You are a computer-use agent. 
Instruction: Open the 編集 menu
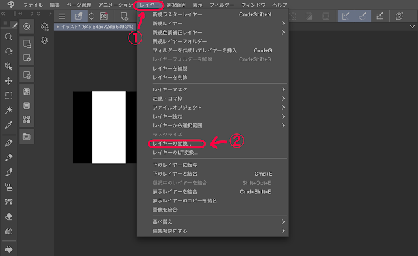point(55,5)
